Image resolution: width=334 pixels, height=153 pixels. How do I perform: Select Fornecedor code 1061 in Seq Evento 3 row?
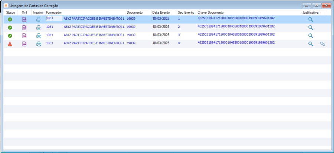[x=49, y=35]
